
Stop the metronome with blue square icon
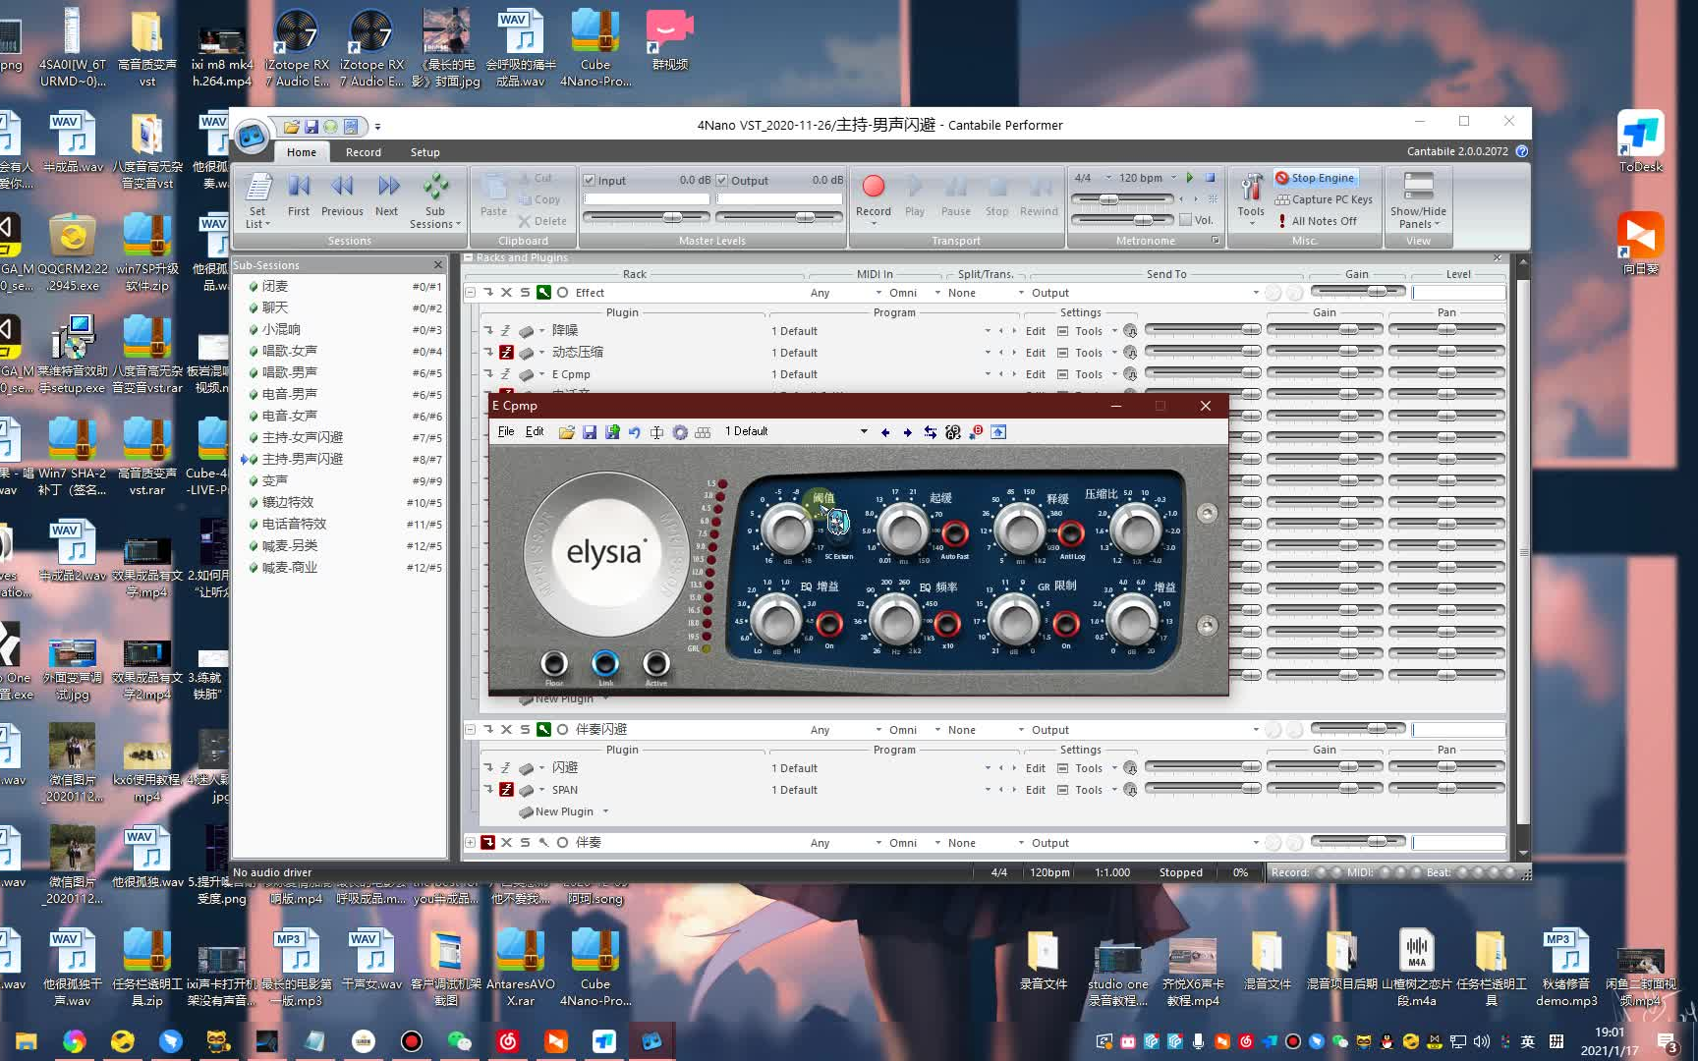click(1211, 178)
